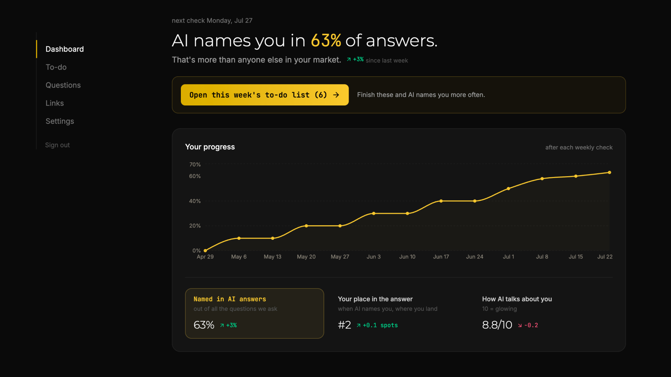This screenshot has height=377, width=671.
Task: Select the May 20 data point on chart
Action: (x=306, y=226)
